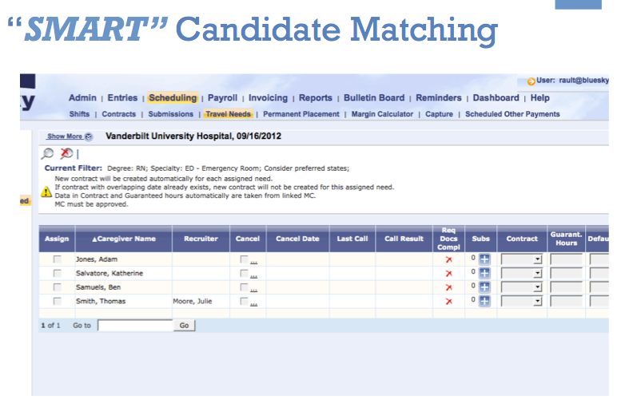
Task: Check the Assign box for Jones, Adam
Action: (57, 259)
